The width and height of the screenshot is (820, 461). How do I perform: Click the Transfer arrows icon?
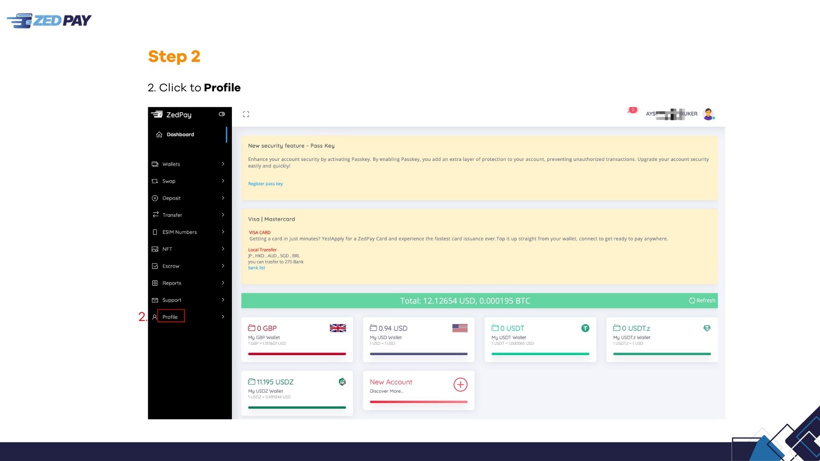155,215
